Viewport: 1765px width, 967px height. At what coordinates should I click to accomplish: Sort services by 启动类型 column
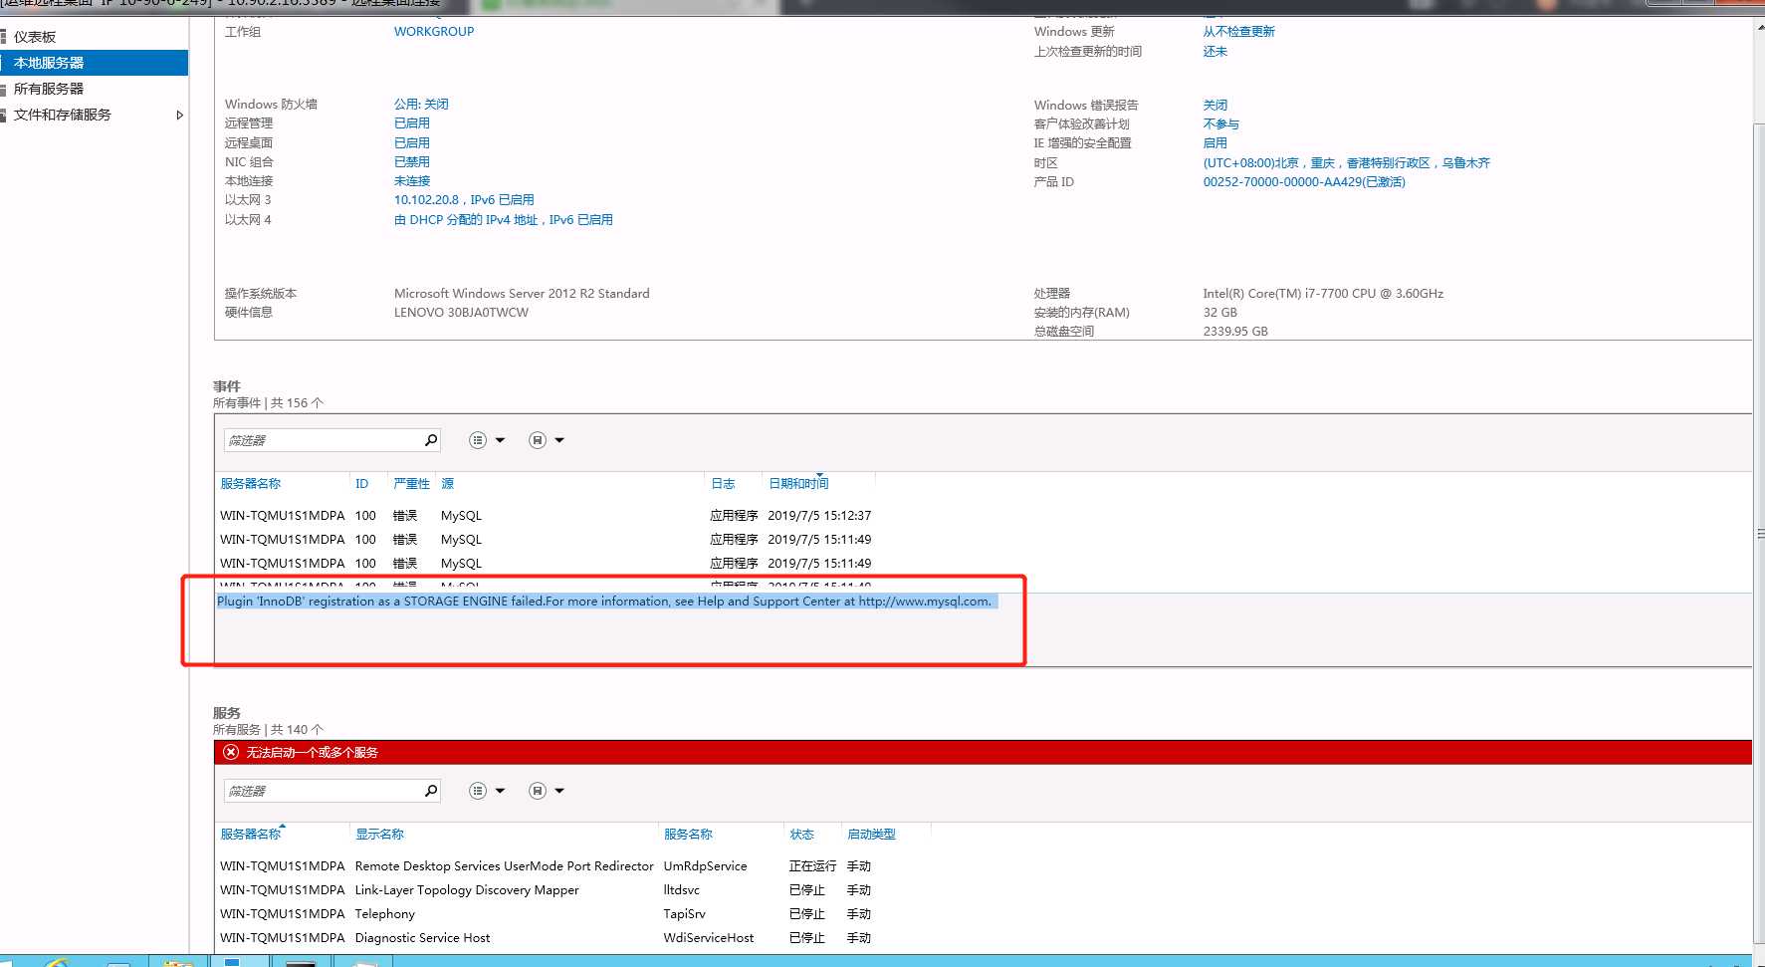(871, 835)
